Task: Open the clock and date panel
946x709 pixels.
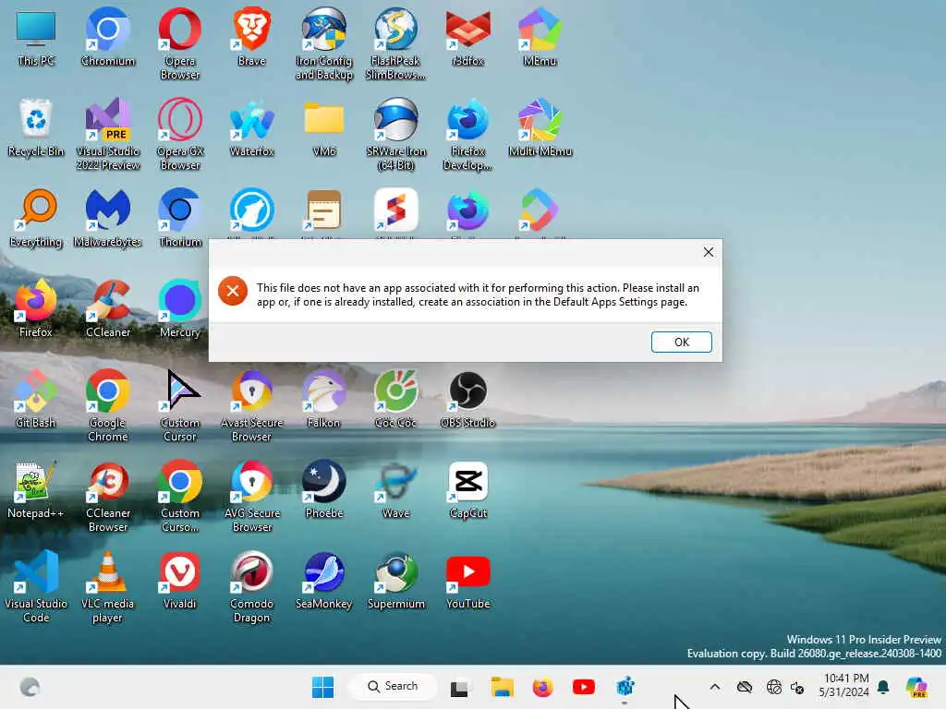Action: click(x=843, y=686)
